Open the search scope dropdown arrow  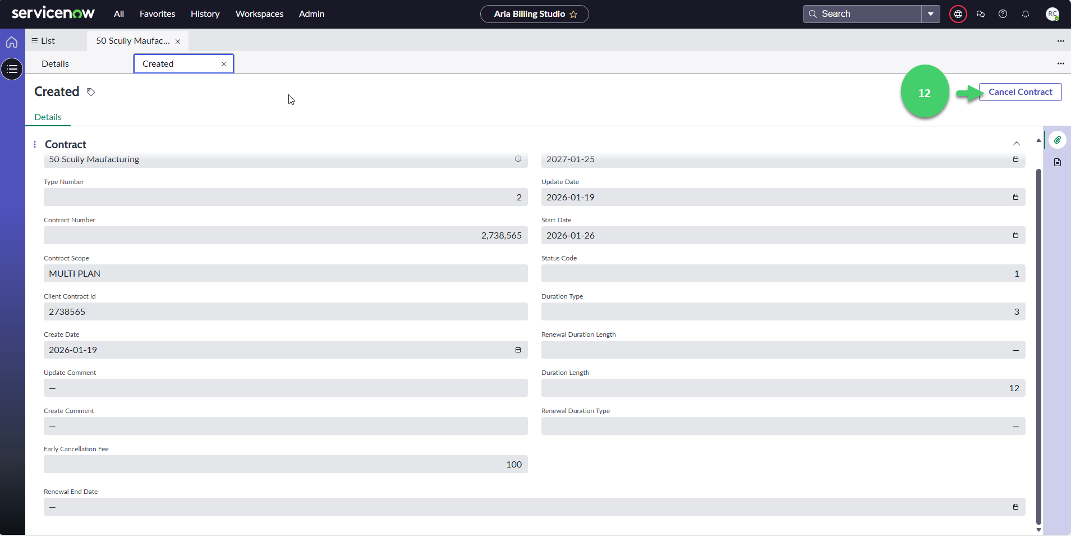pyautogui.click(x=930, y=14)
